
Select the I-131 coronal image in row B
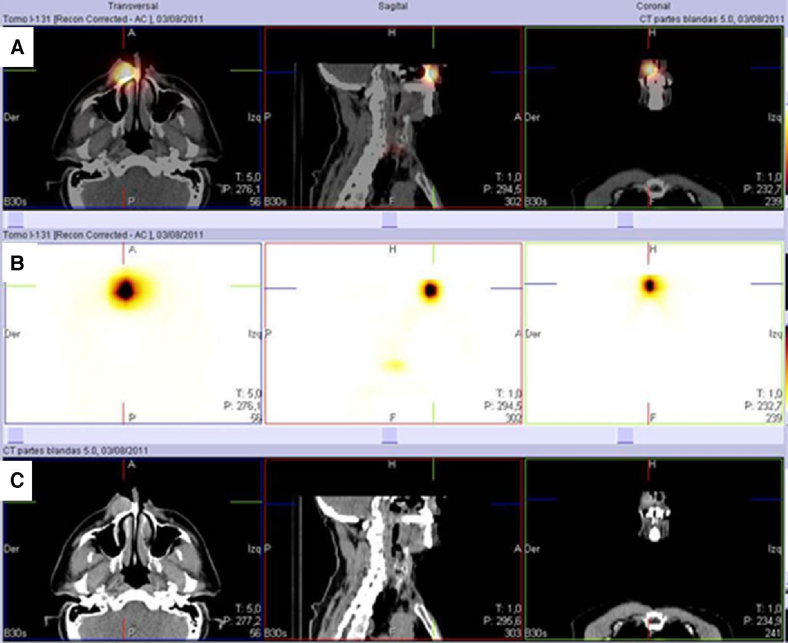pyautogui.click(x=653, y=333)
